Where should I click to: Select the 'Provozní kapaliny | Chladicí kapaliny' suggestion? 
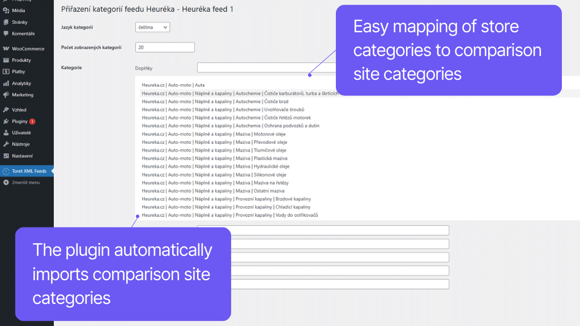[x=226, y=207]
